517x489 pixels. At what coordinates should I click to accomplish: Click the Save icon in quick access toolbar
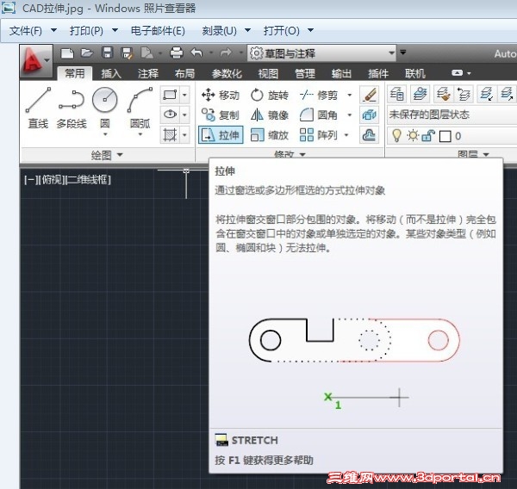click(107, 53)
